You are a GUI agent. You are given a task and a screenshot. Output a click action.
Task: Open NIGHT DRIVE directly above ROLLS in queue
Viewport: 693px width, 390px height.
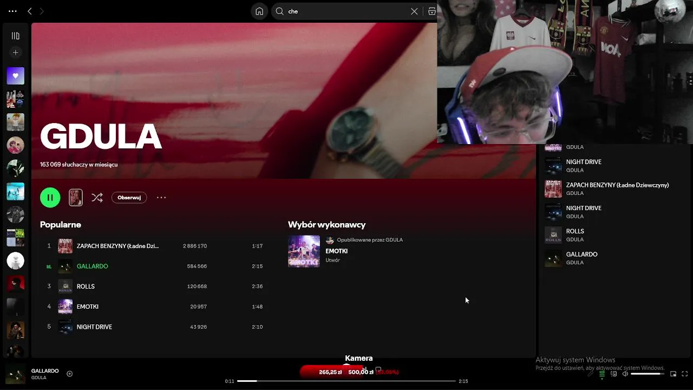point(584,208)
